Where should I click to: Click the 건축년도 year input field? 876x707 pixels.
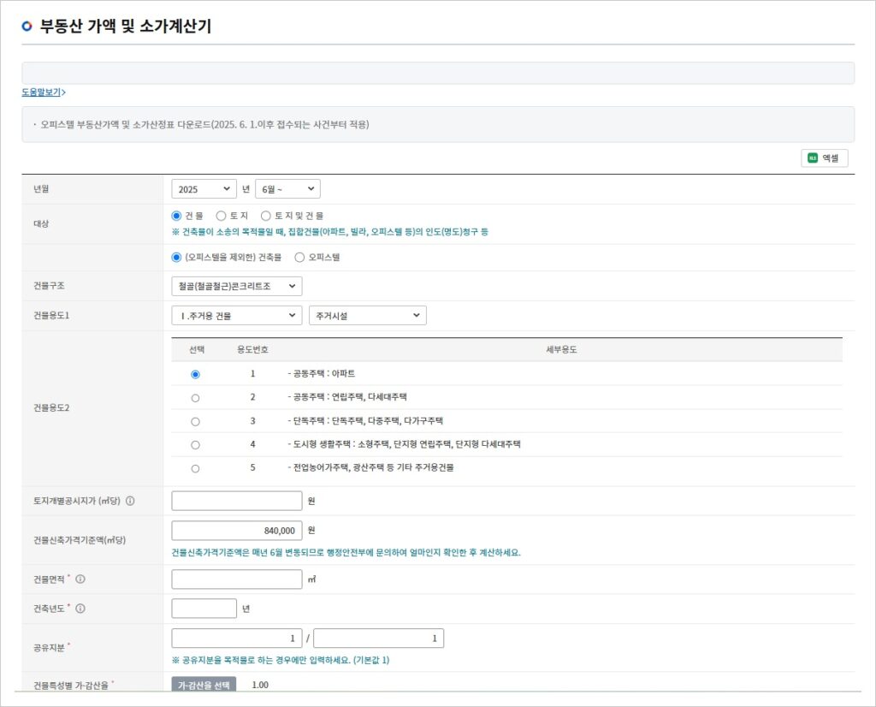click(x=204, y=609)
